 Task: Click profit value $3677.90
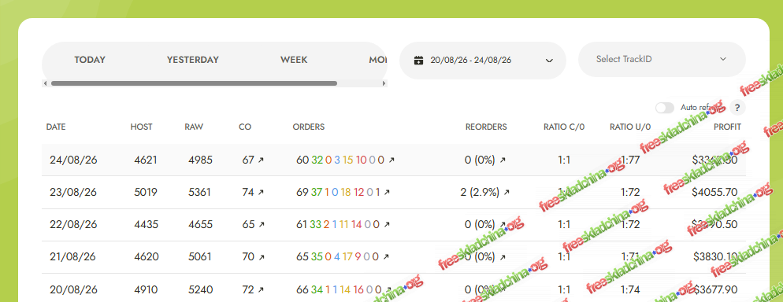(714, 289)
